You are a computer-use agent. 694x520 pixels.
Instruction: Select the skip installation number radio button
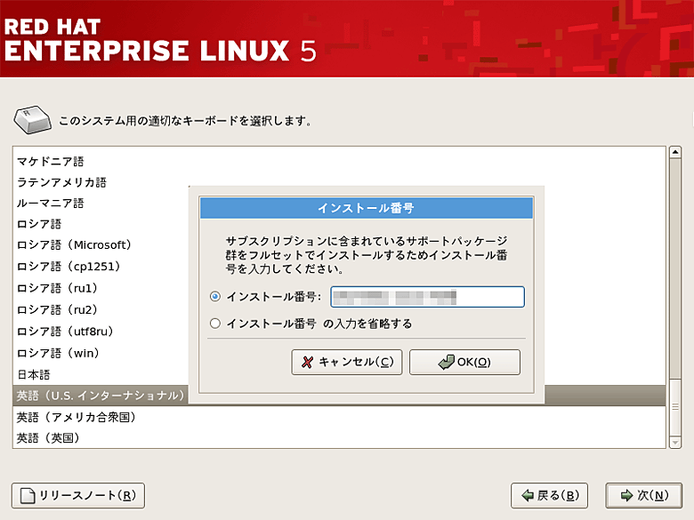[214, 324]
